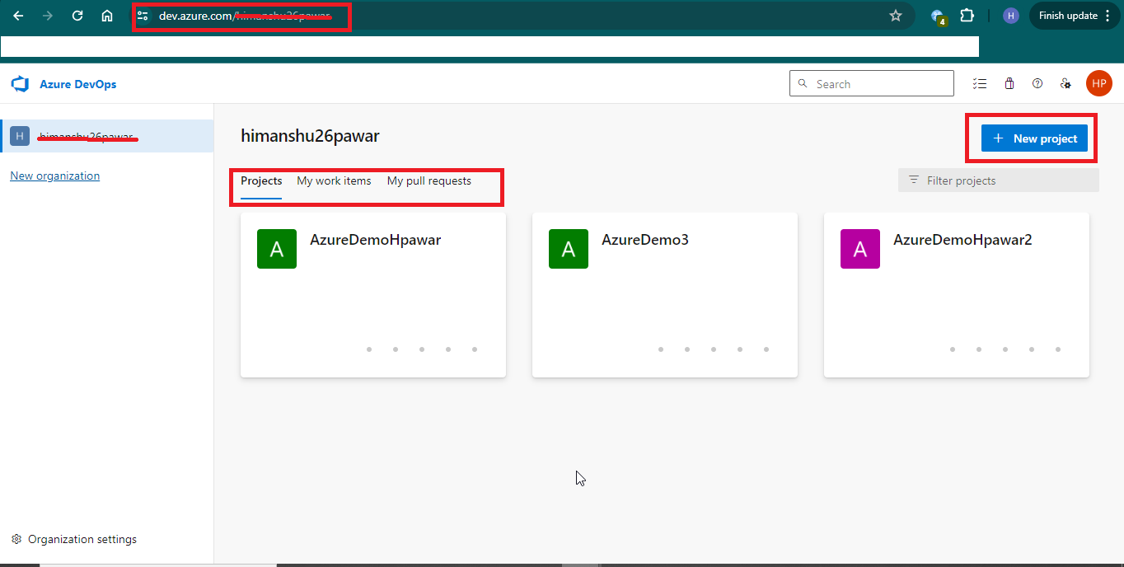Image resolution: width=1124 pixels, height=567 pixels.
Task: Open the My pull requests tab
Action: [429, 180]
